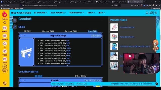The image size is (161, 90).
Task: Open the Getting Started bookmark
Action: pyautogui.click(x=19, y=8)
